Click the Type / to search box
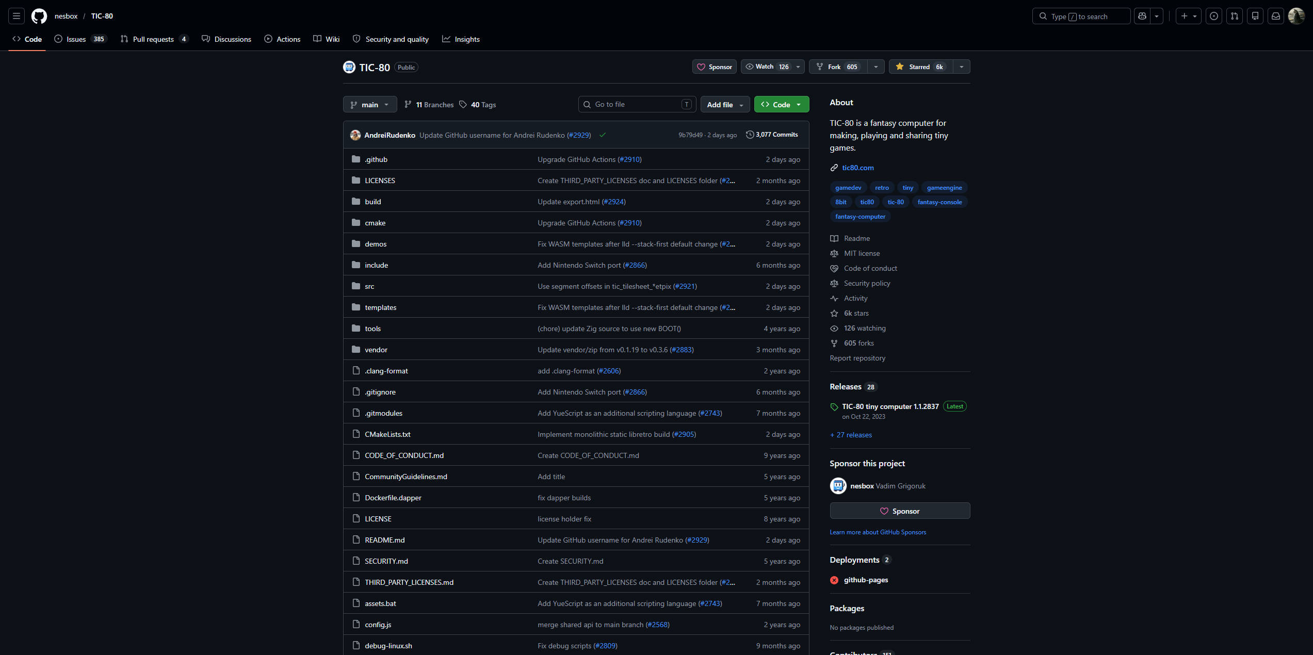Image resolution: width=1313 pixels, height=655 pixels. [x=1081, y=16]
